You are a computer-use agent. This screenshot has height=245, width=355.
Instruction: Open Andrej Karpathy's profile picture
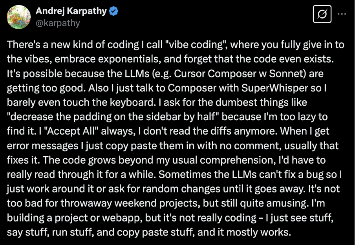[x=18, y=17]
